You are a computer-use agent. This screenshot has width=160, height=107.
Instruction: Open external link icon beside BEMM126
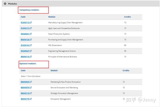point(31,40)
